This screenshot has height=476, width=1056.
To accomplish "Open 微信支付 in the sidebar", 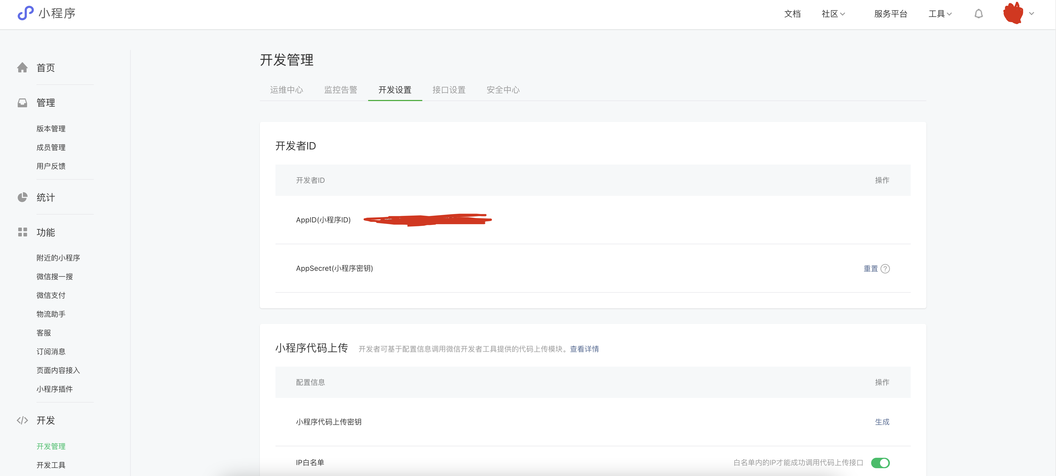I will (51, 295).
